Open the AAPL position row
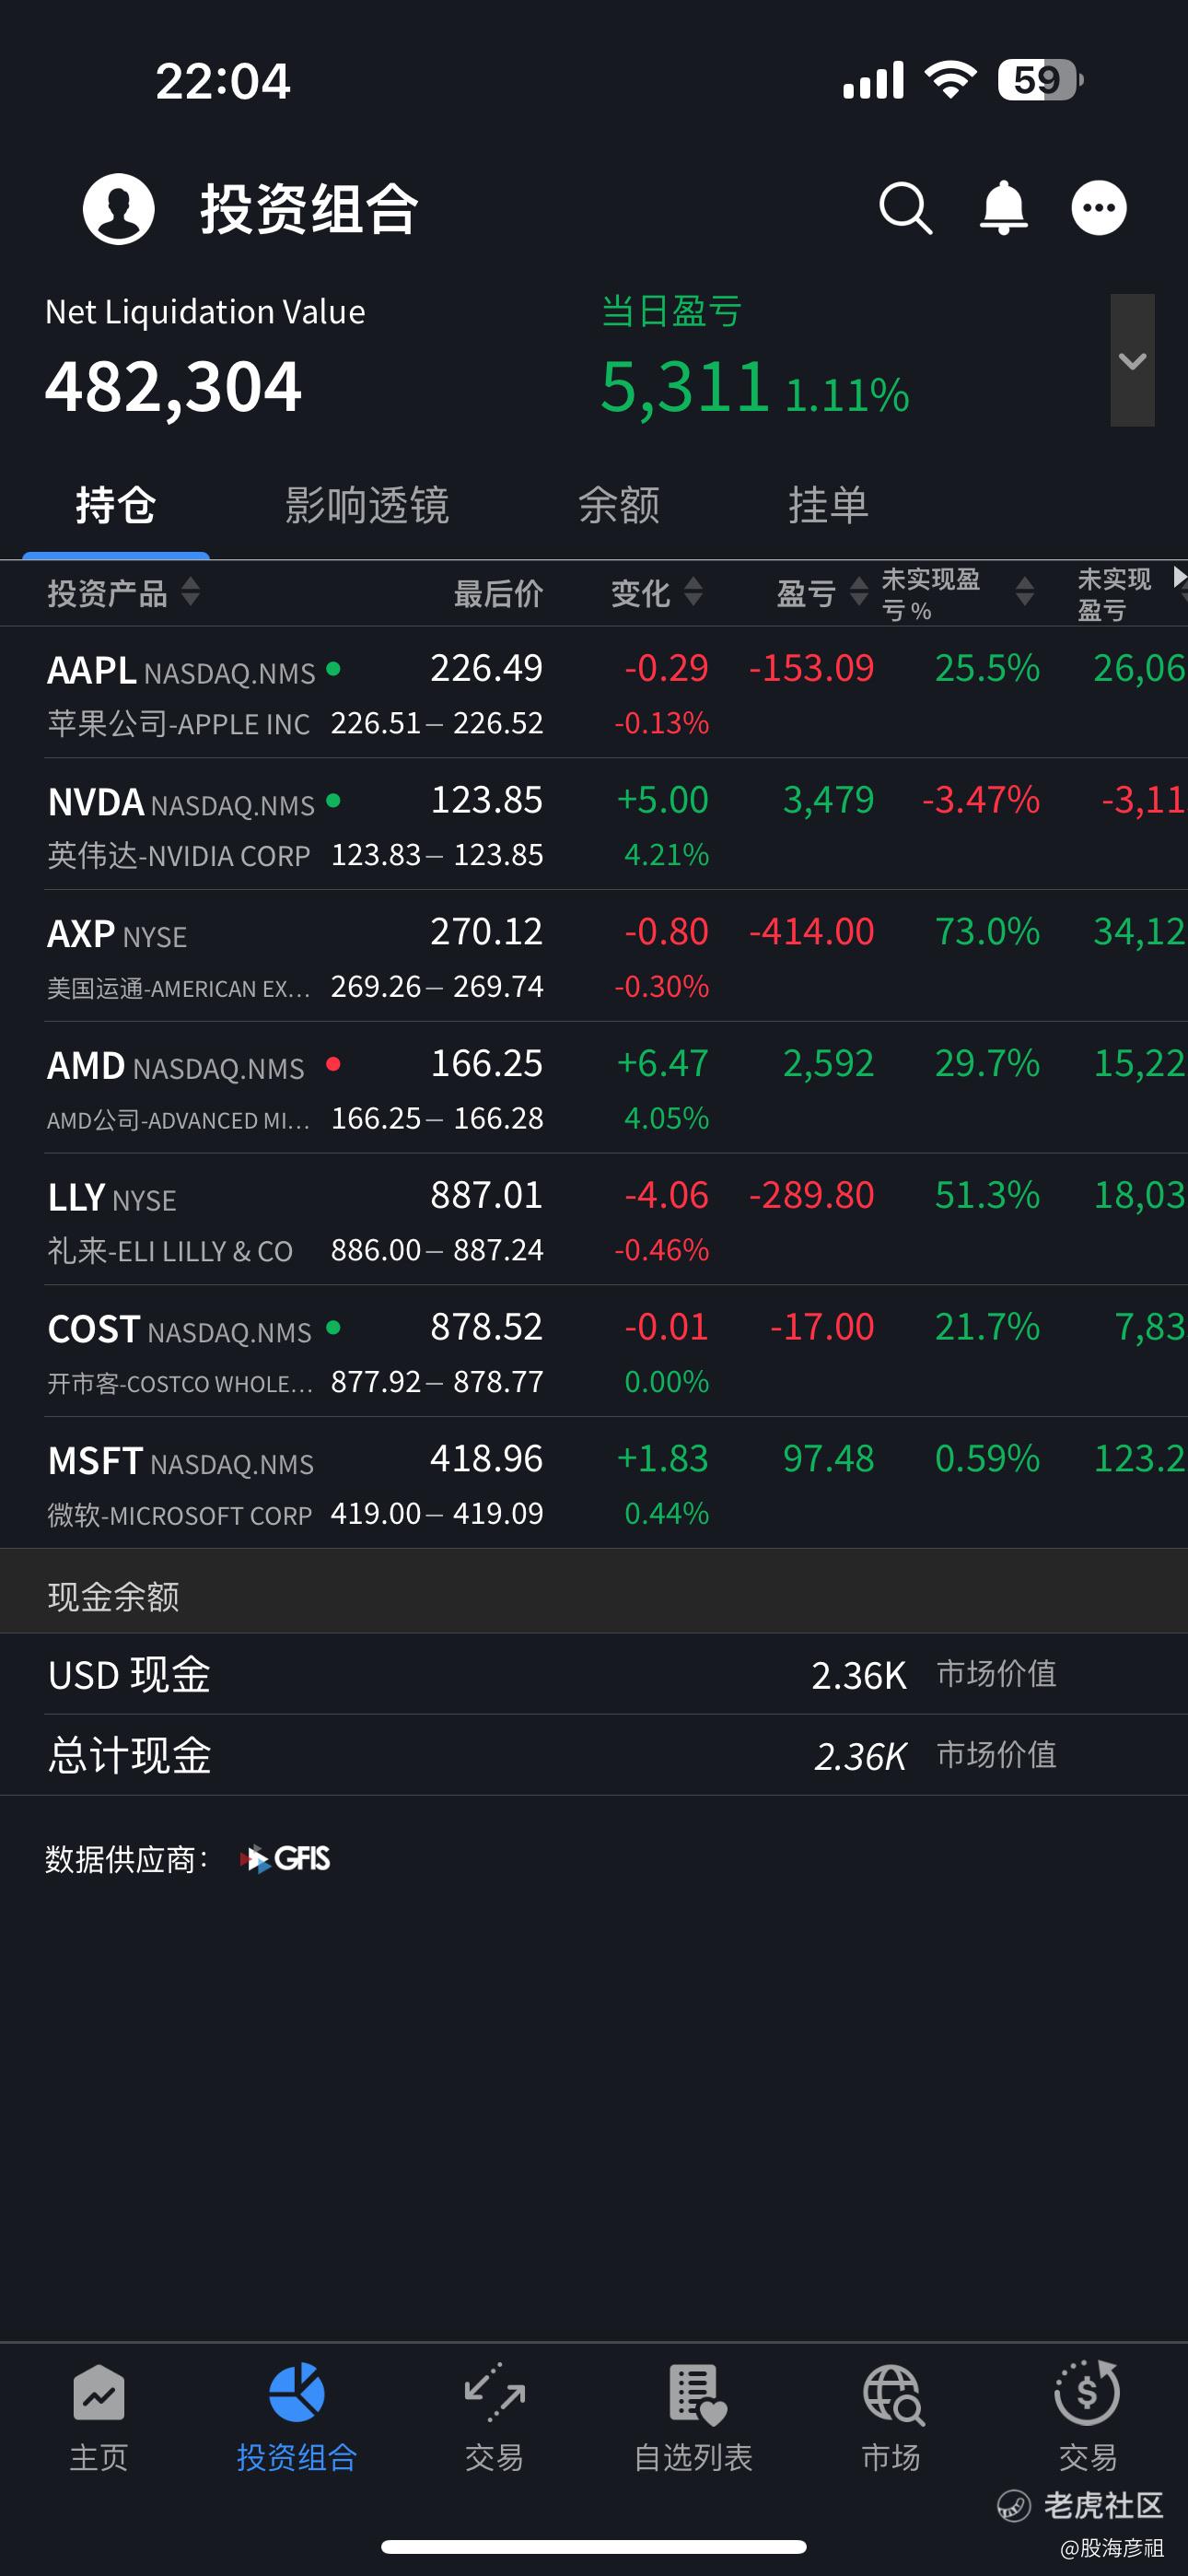The width and height of the screenshot is (1188, 2576). click(594, 693)
